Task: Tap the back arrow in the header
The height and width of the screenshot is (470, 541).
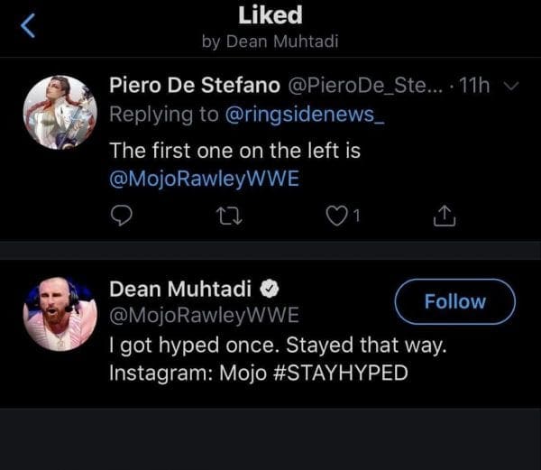Action: pos(28,26)
